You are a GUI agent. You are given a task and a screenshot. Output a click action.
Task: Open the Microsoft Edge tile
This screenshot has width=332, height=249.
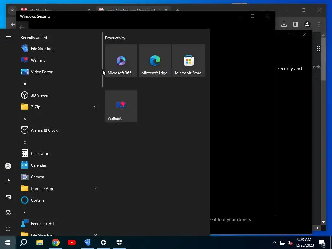point(155,61)
